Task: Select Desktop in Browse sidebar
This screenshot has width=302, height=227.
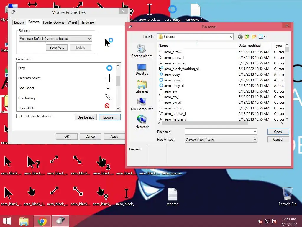Action: point(142,69)
